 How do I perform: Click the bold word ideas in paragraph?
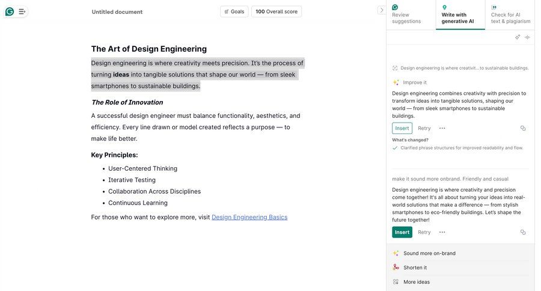[121, 75]
